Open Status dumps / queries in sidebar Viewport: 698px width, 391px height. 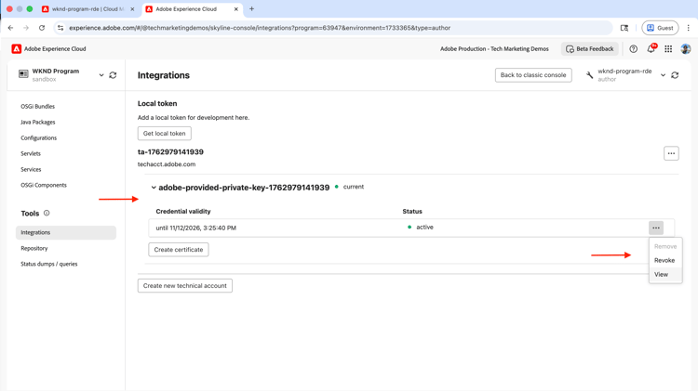click(49, 264)
